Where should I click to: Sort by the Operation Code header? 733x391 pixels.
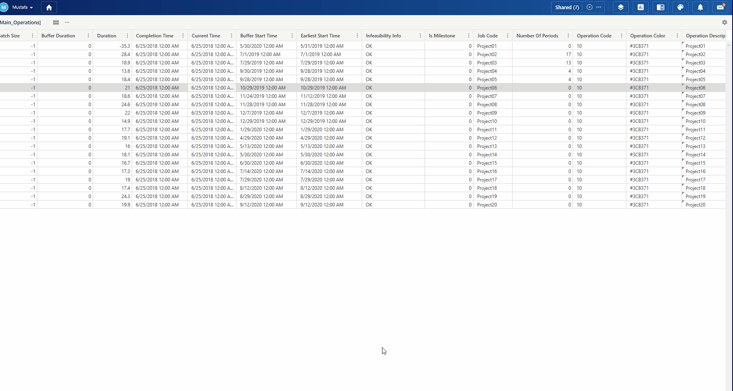tap(594, 36)
